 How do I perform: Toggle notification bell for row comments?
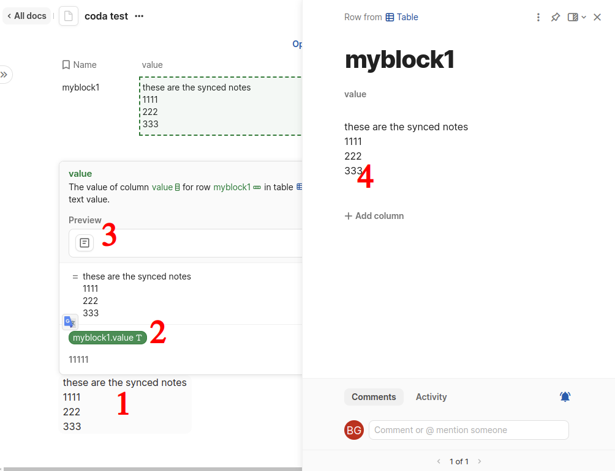point(565,396)
